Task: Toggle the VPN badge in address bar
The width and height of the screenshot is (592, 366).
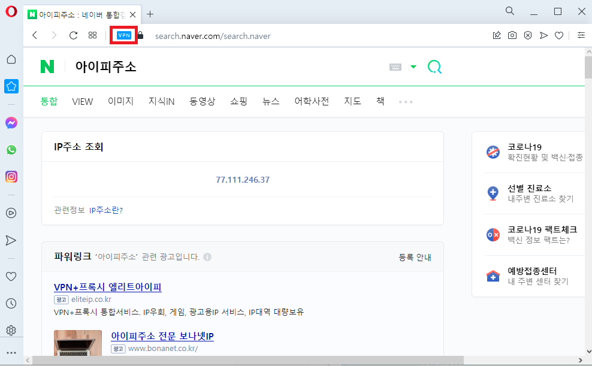Action: (124, 35)
